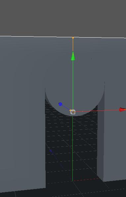Grab the red X-axis arrow handle
This screenshot has width=126, height=197.
point(122,110)
